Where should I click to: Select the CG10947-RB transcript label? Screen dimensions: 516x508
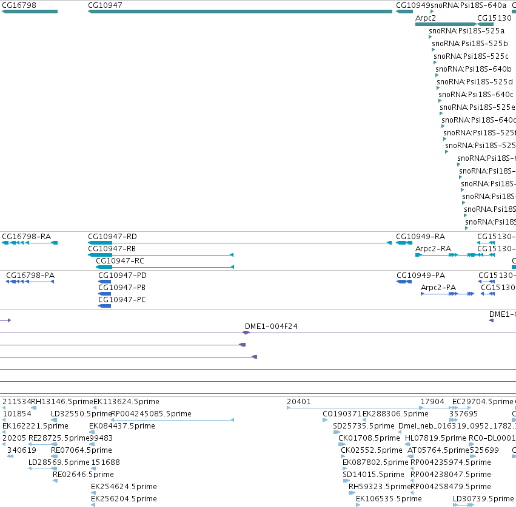[x=112, y=249]
